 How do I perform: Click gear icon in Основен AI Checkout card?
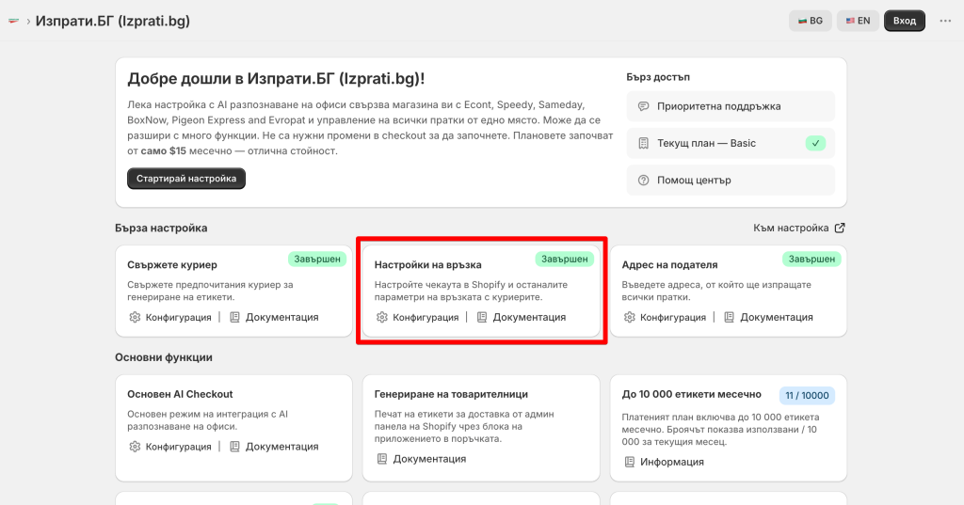pos(135,447)
